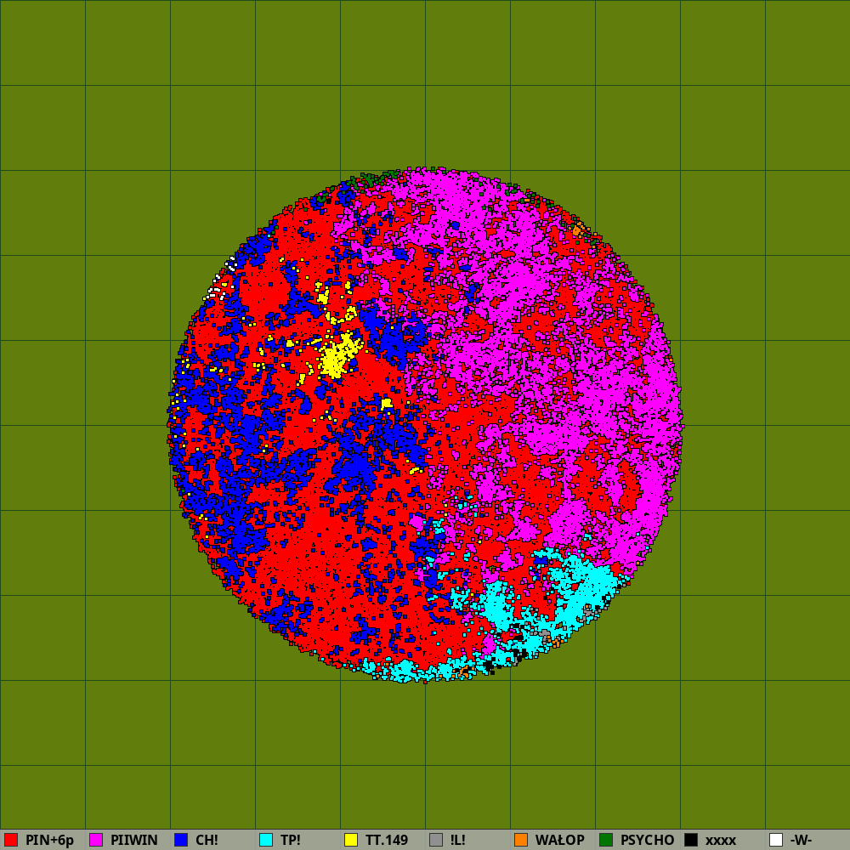Click the white -W- legend swatch
The image size is (850, 850).
(776, 840)
